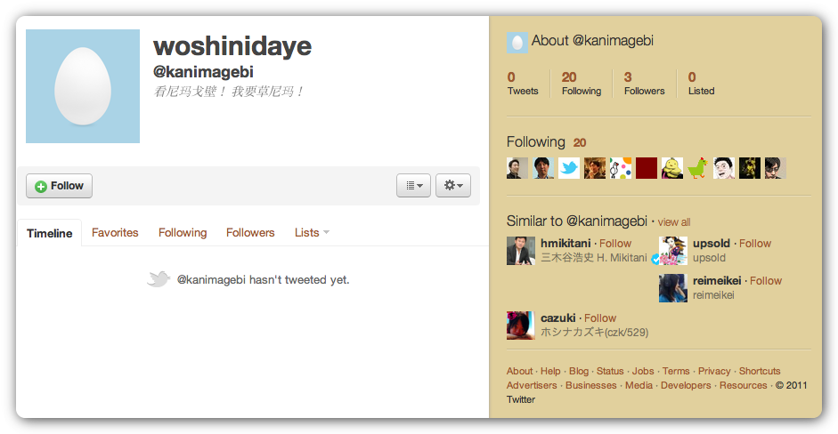Click the egg profile picture of woshinidaye

coord(83,86)
